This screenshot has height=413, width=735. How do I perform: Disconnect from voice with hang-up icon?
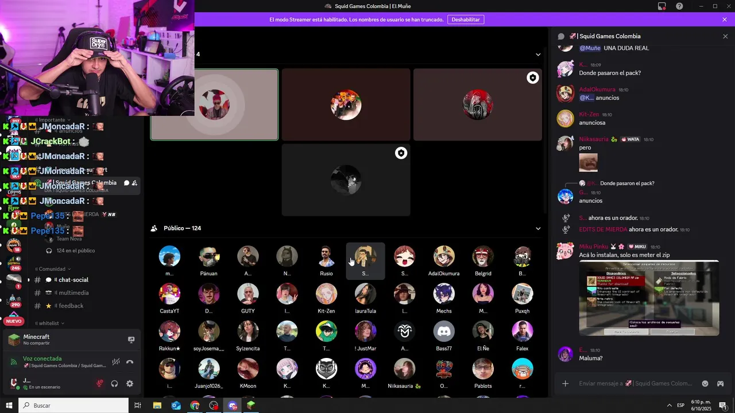(x=130, y=362)
